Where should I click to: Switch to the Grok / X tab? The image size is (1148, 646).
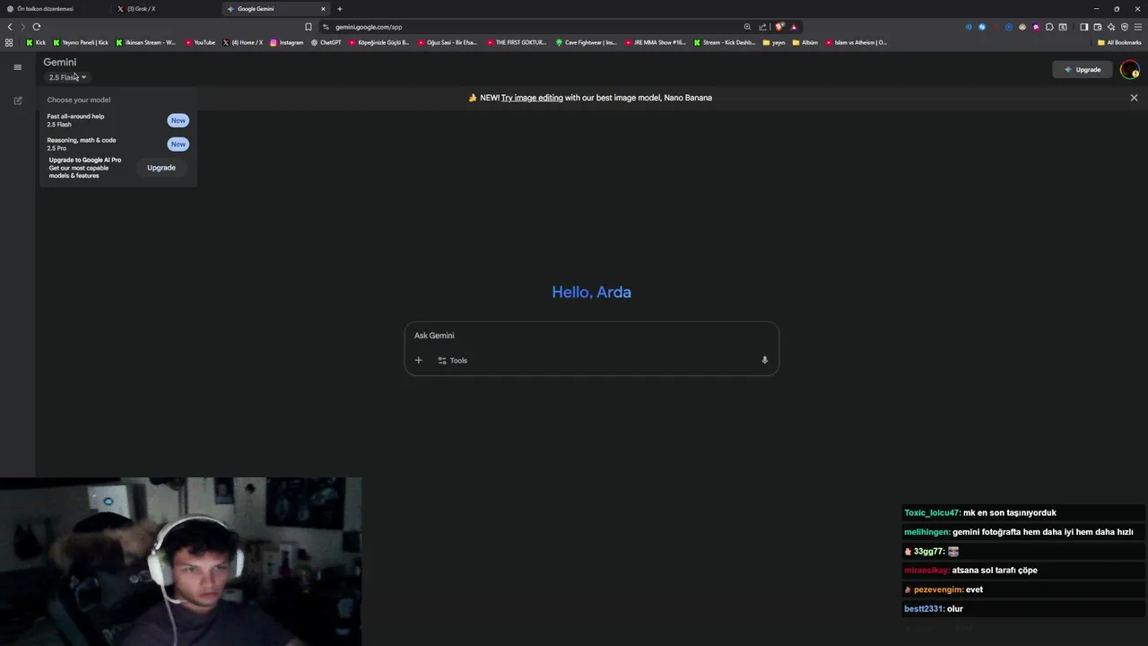pos(166,9)
